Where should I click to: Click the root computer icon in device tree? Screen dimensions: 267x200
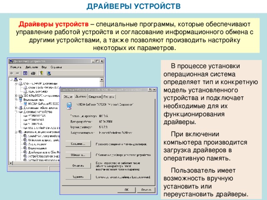pos(16,80)
